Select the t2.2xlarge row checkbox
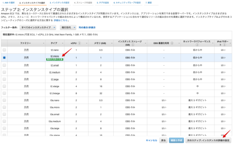 [x=4, y=93]
